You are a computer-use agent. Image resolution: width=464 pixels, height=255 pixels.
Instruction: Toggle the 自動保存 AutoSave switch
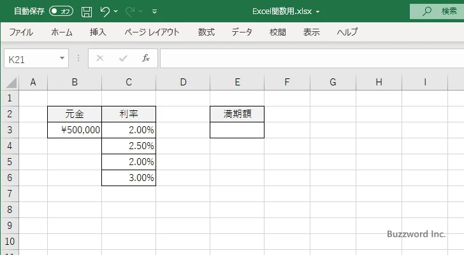coord(61,11)
